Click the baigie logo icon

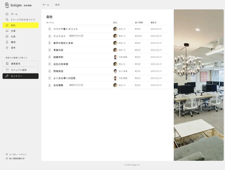point(7,5)
